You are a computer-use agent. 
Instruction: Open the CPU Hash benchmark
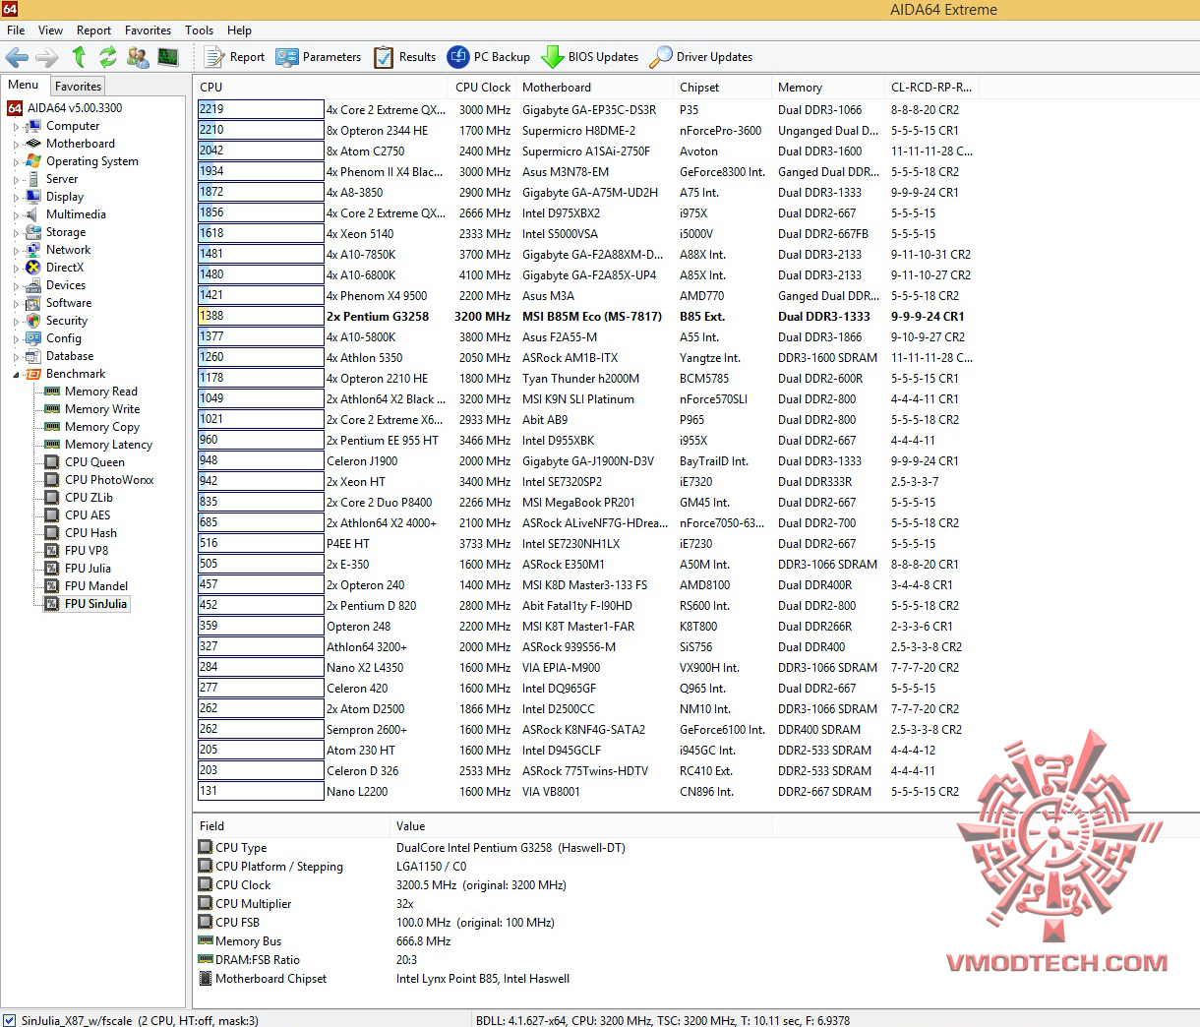pyautogui.click(x=82, y=533)
